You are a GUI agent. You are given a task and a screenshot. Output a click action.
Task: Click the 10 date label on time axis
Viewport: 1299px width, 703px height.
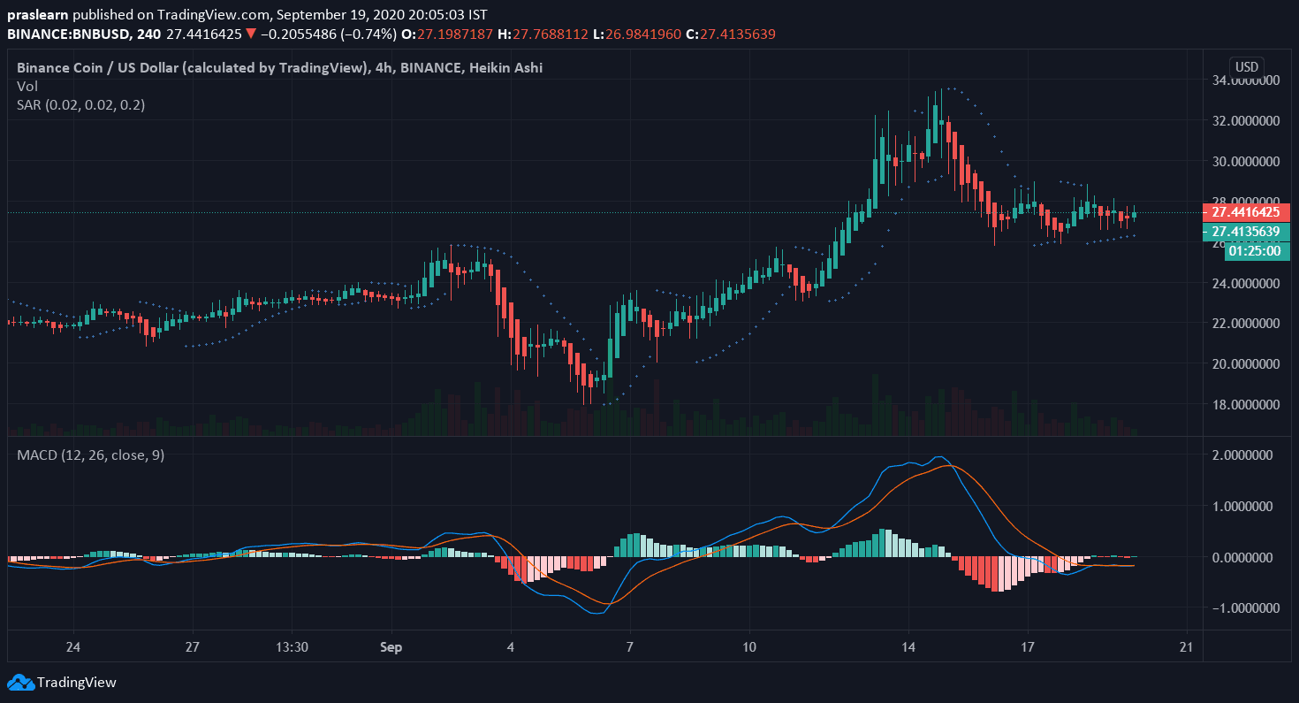point(748,647)
